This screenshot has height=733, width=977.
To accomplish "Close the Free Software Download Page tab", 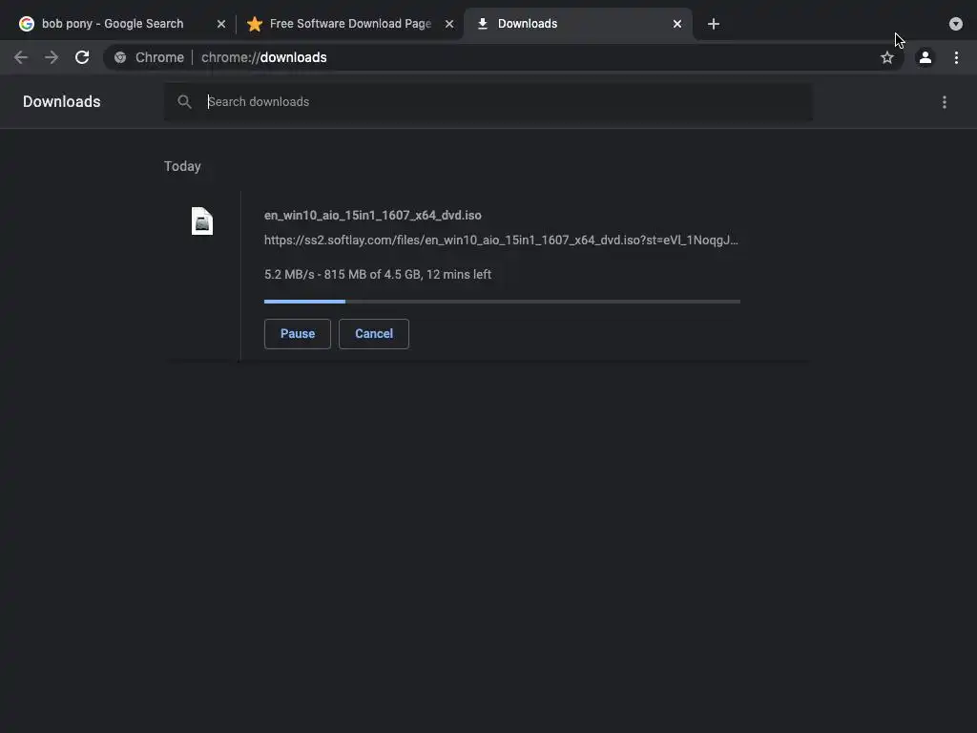I will (x=449, y=24).
